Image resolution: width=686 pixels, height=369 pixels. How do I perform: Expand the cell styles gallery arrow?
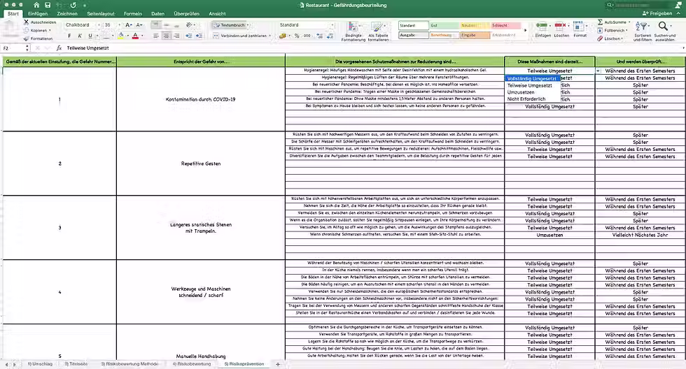[x=526, y=30]
